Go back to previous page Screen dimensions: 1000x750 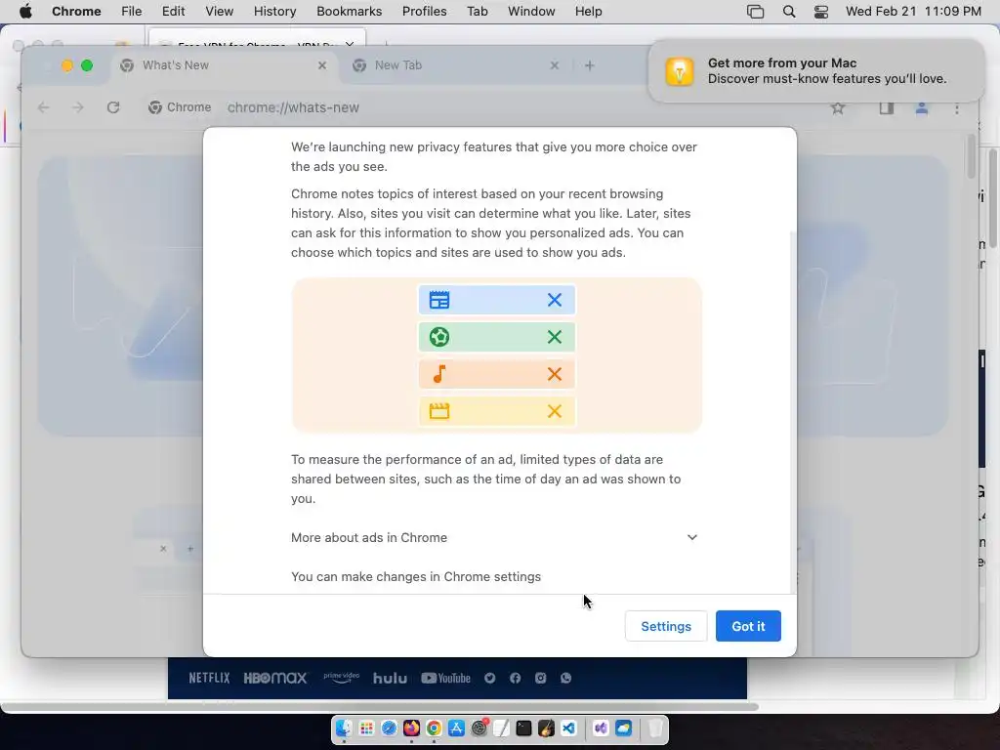(x=43, y=107)
